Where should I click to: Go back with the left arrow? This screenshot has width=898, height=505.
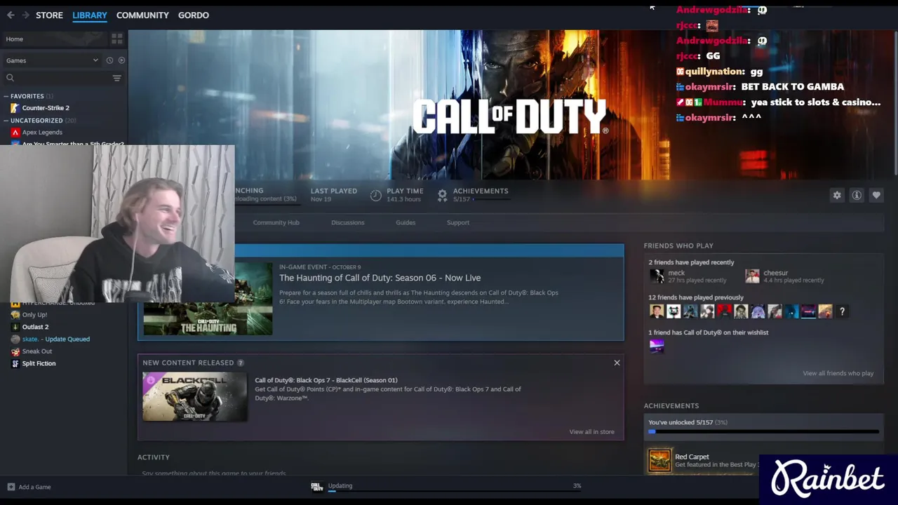[x=11, y=15]
